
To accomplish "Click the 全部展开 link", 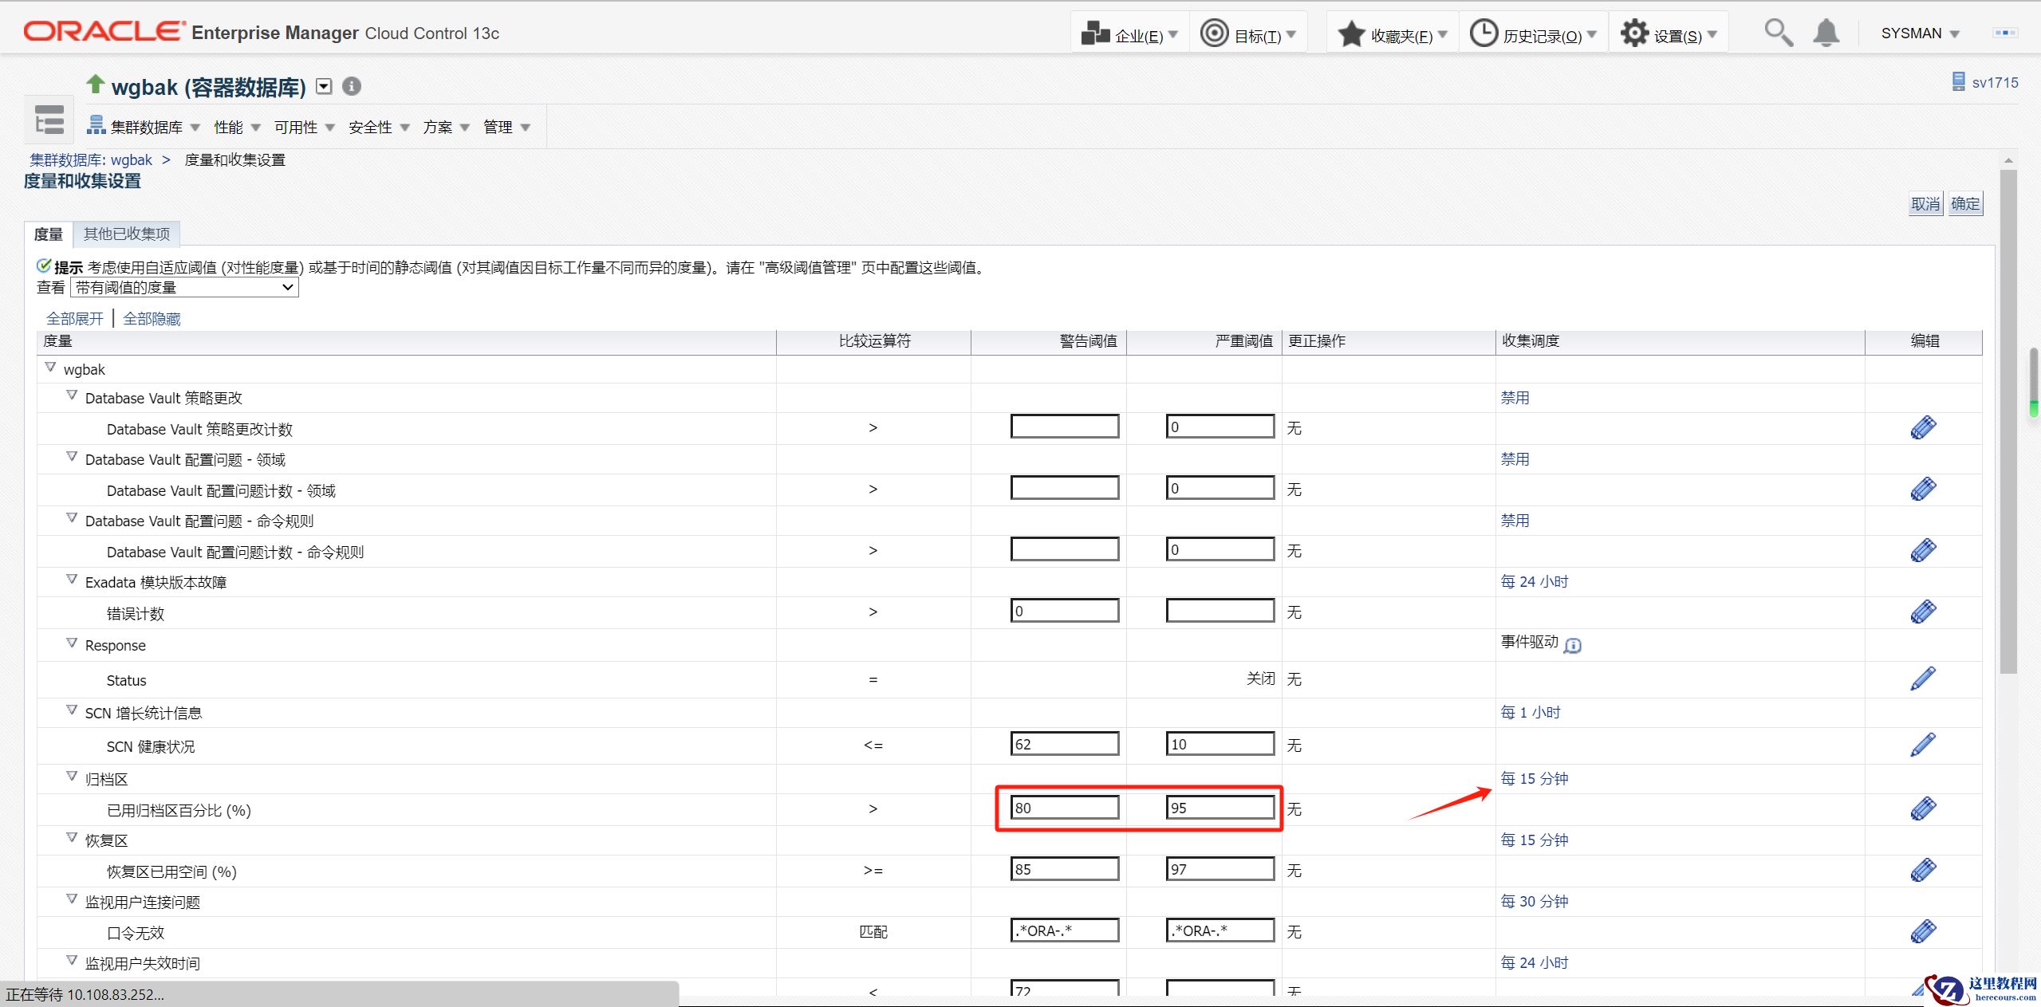I will [x=75, y=319].
